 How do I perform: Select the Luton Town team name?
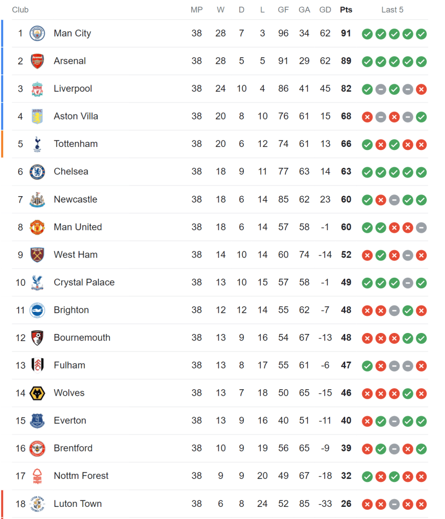coord(78,504)
